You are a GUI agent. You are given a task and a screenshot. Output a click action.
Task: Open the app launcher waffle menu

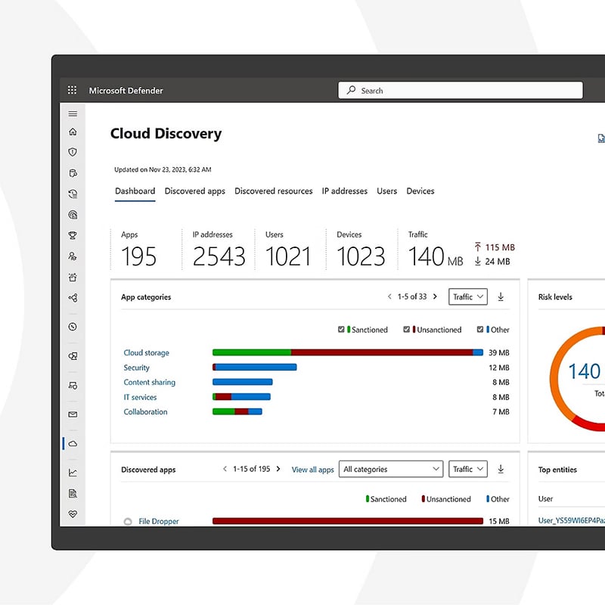tap(72, 89)
